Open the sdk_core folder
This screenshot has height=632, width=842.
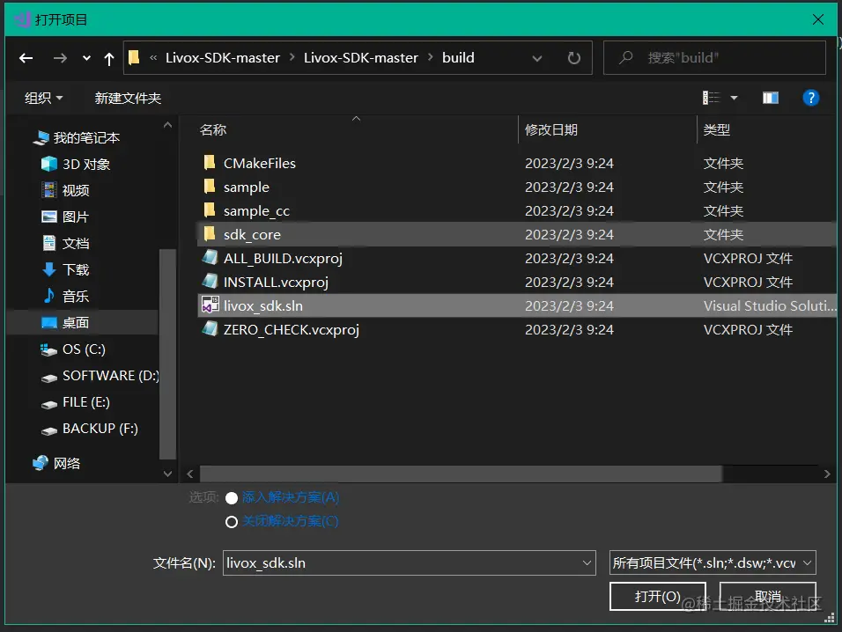(x=254, y=235)
